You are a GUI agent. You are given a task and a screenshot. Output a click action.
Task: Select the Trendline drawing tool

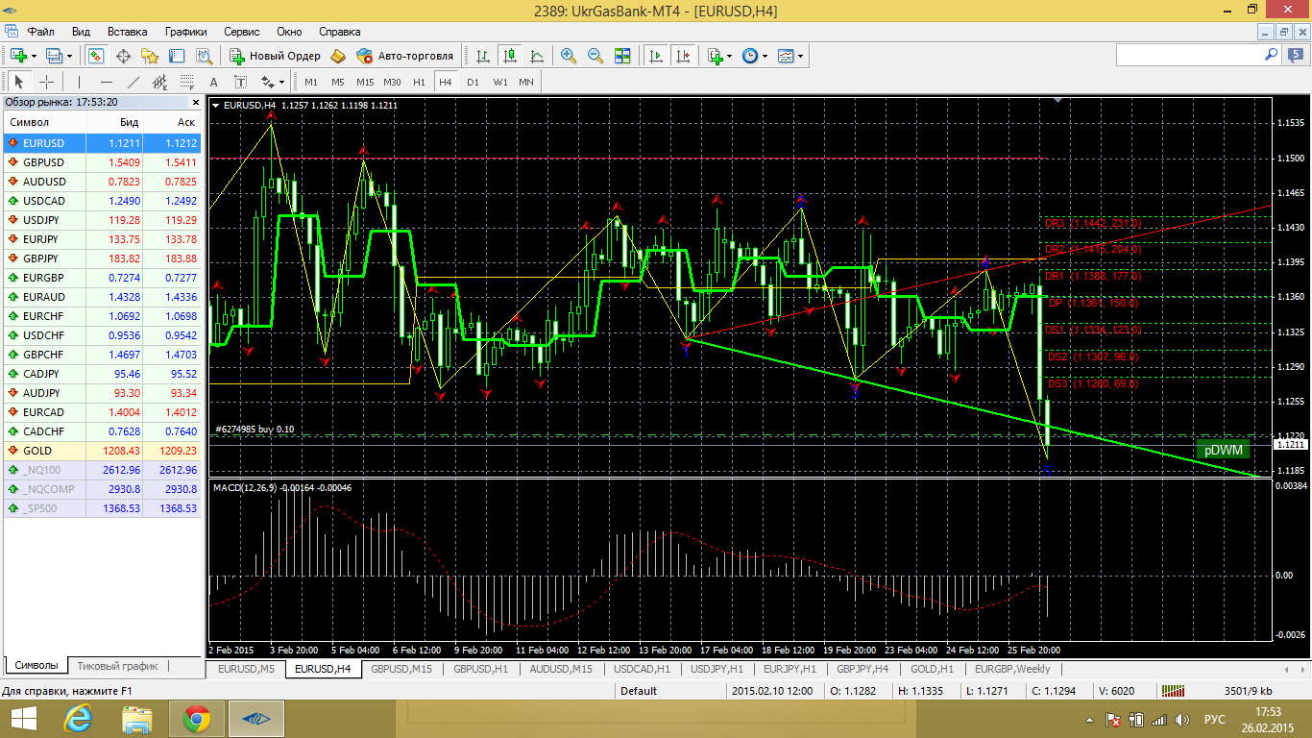(134, 82)
